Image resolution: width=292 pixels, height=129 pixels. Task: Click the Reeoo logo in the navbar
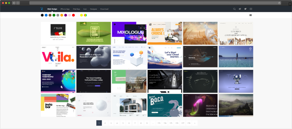(41, 9)
